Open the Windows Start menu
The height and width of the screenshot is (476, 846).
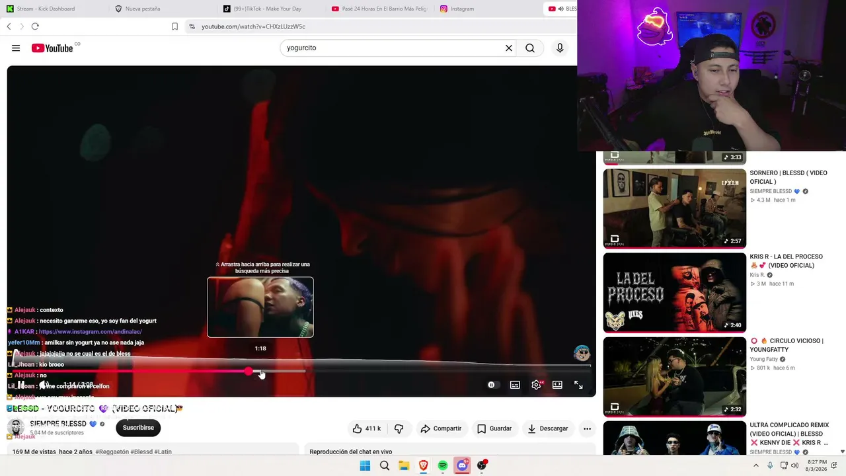(x=365, y=465)
